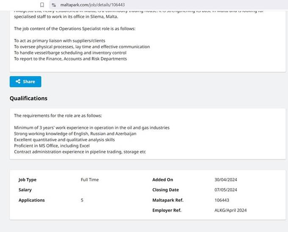Click the Closing Date label
Image resolution: width=288 pixels, height=232 pixels.
[166, 190]
